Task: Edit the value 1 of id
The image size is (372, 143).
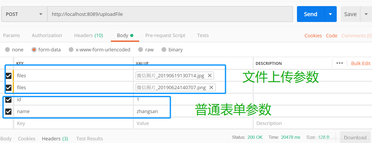Action: pyautogui.click(x=193, y=100)
